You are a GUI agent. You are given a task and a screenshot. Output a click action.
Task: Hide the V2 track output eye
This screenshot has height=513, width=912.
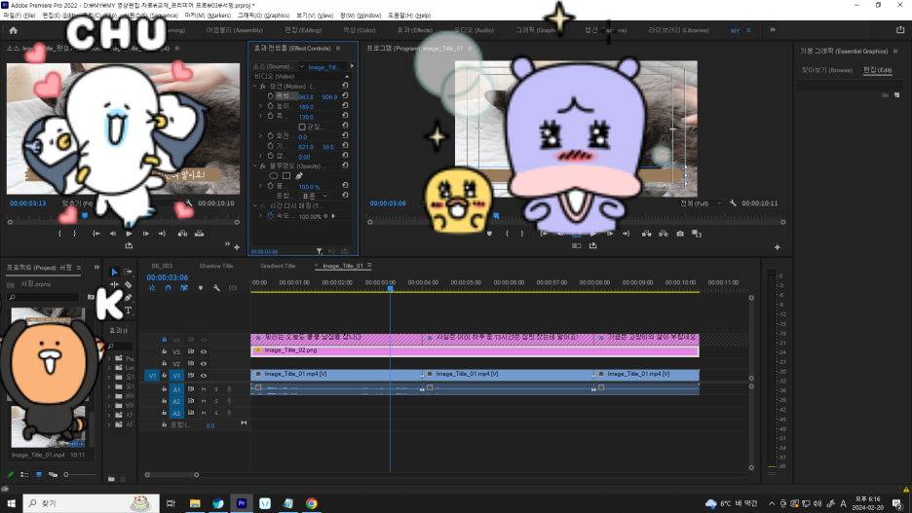coord(204,364)
